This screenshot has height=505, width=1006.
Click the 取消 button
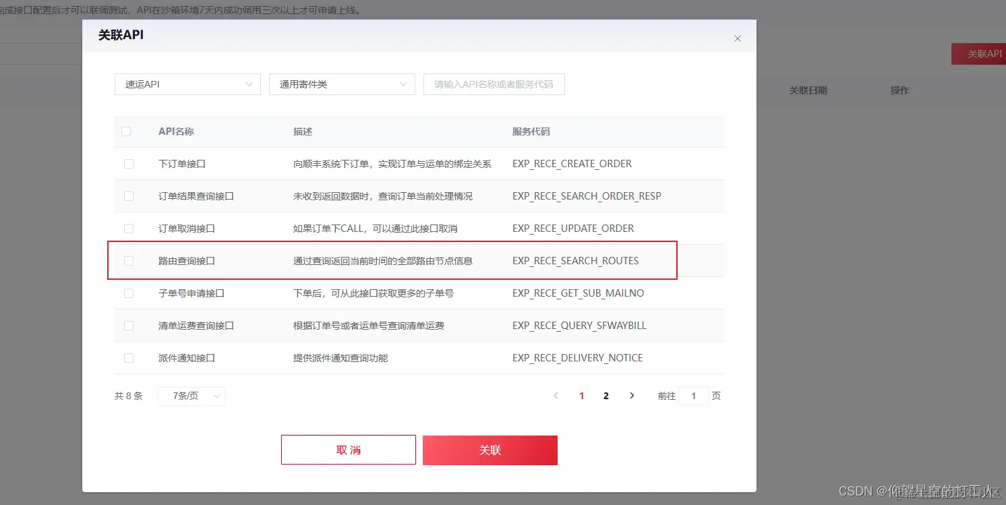348,449
